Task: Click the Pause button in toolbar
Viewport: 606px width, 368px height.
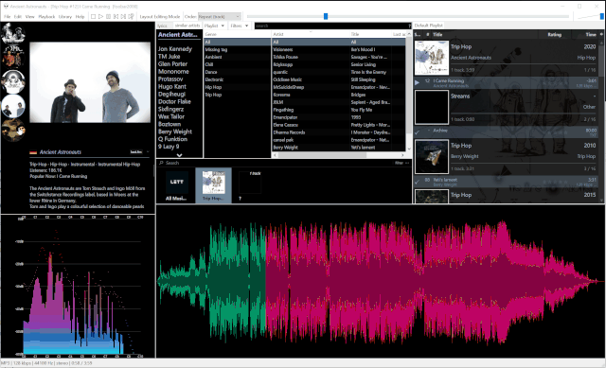Action: coord(108,17)
